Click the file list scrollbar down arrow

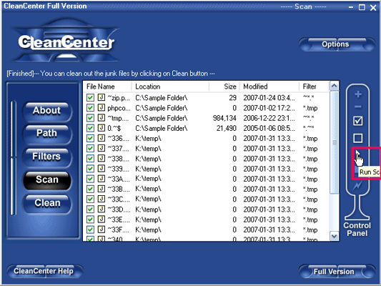point(334,237)
